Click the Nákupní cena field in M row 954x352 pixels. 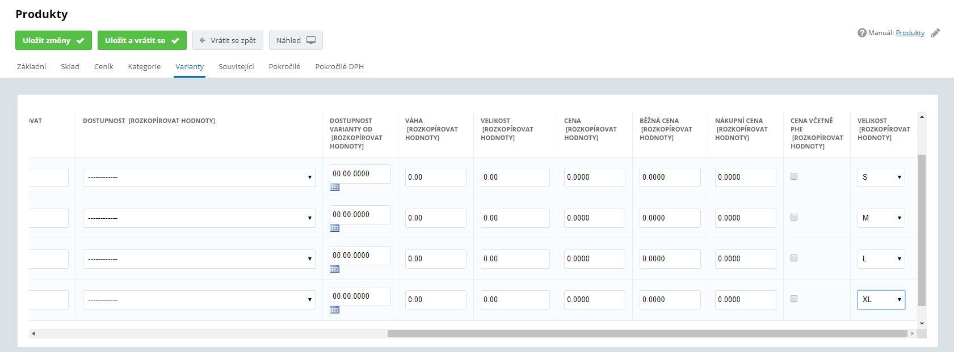tap(746, 218)
